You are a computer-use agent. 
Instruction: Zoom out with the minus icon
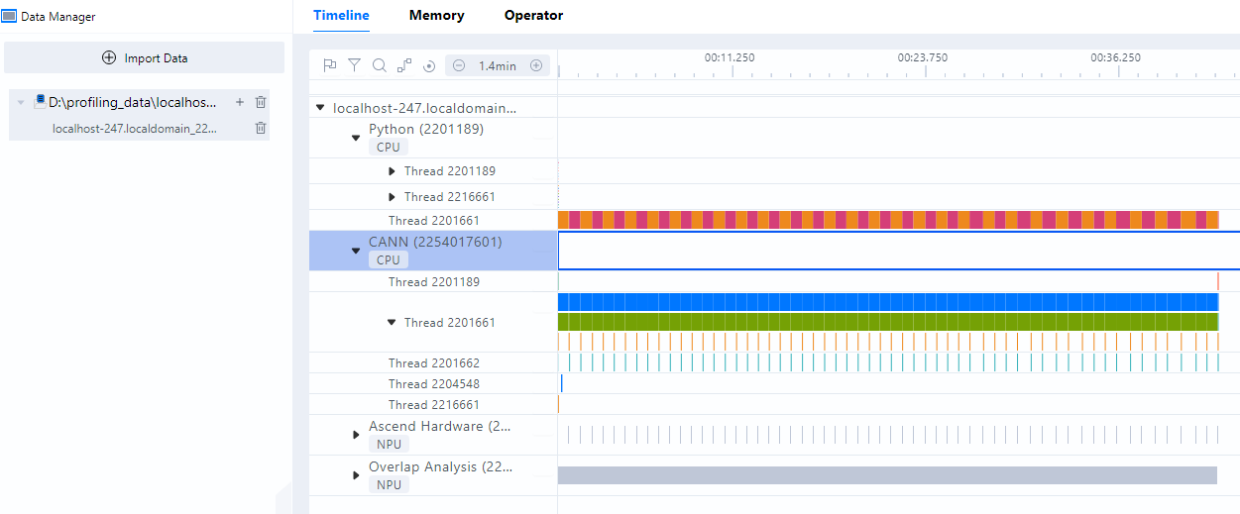tap(459, 65)
